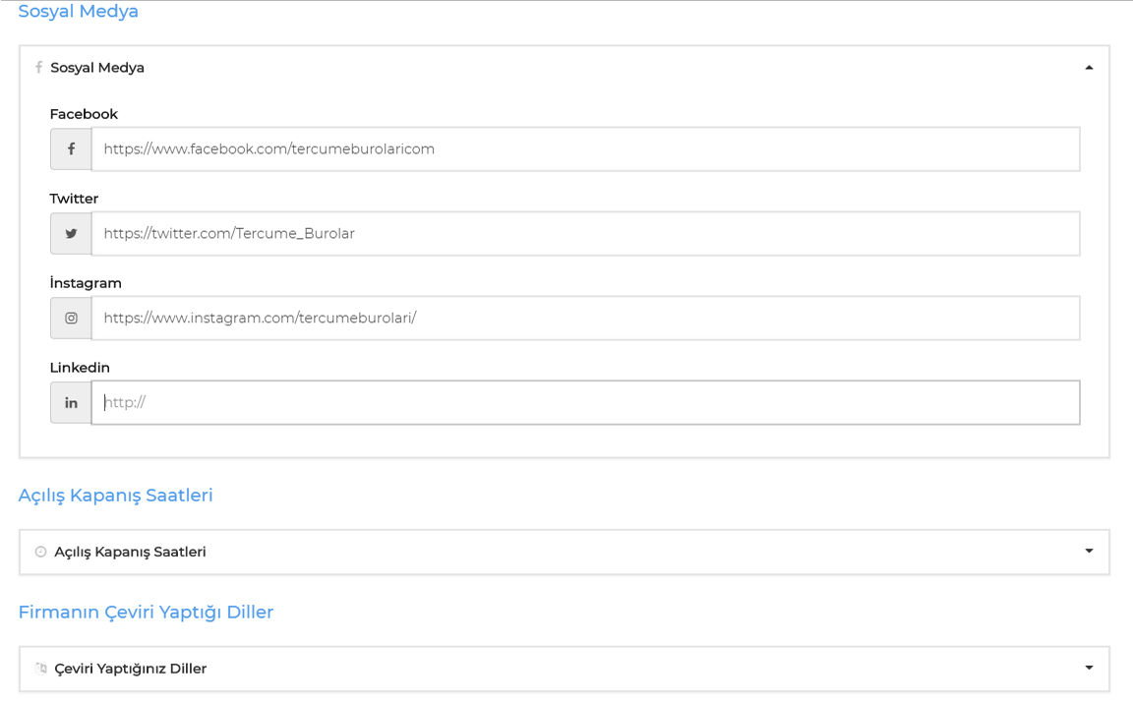Toggle the Sosyal Medya panel title text
The width and height of the screenshot is (1134, 703).
coord(97,68)
